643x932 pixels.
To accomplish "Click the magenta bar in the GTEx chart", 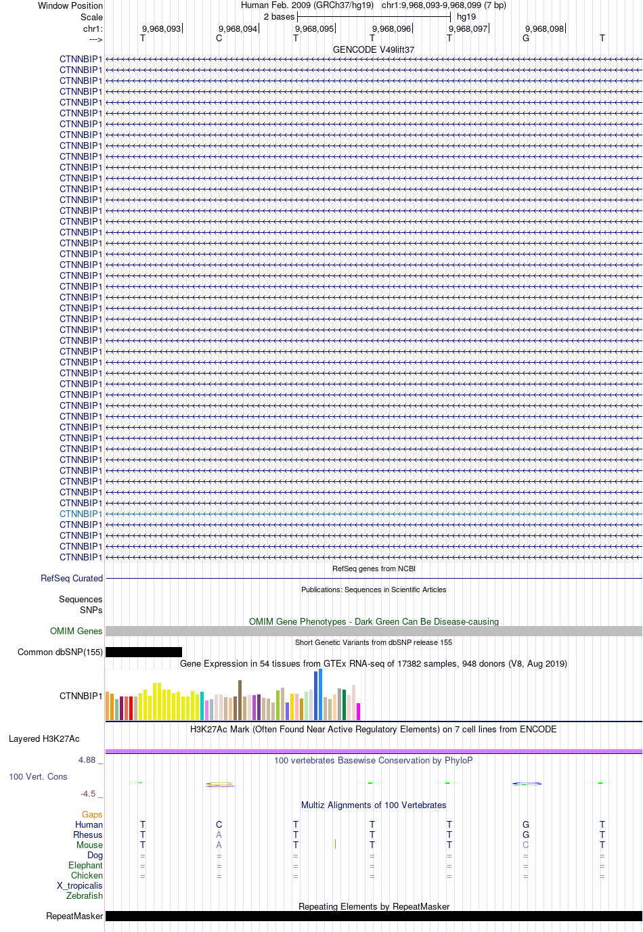I will [359, 711].
